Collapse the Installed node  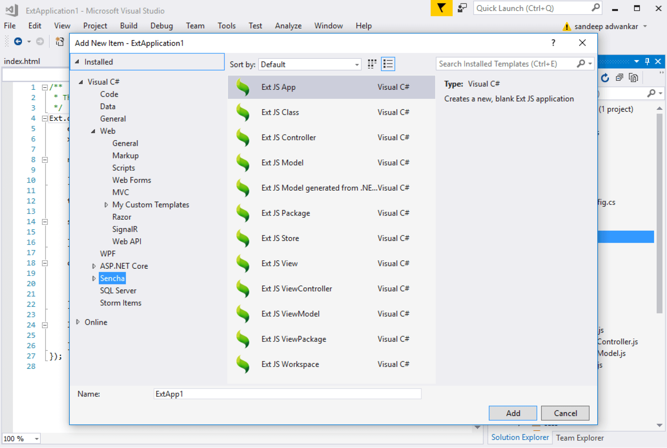[77, 62]
